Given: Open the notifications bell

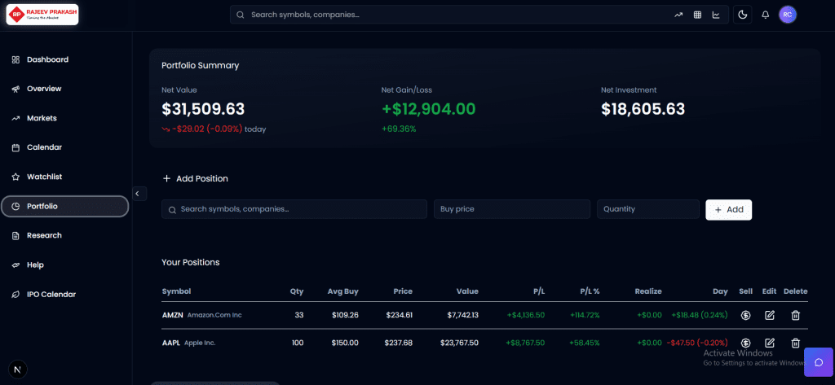Looking at the screenshot, I should point(765,15).
